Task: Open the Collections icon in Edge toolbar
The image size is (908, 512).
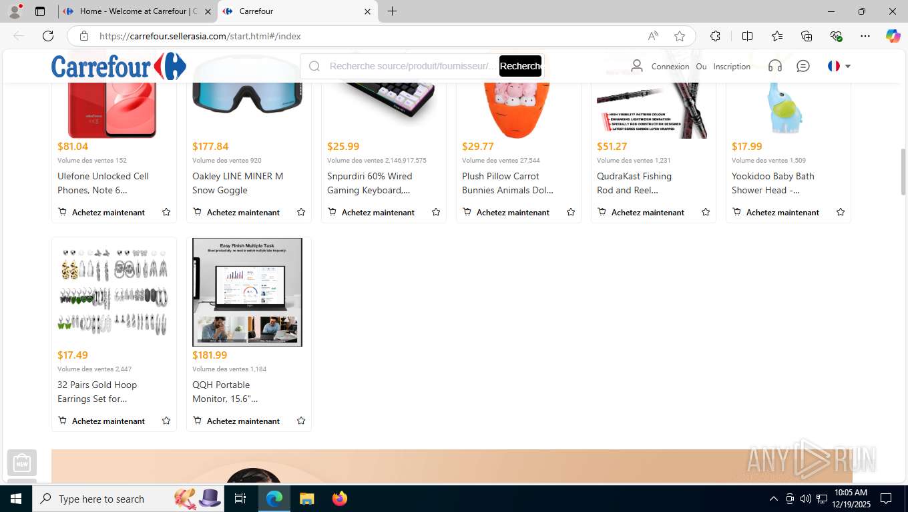Action: [807, 36]
